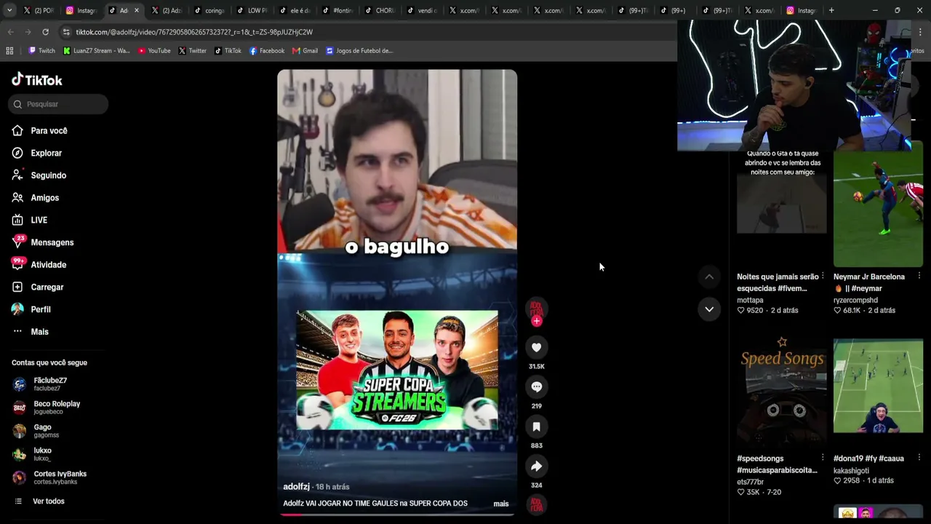This screenshot has height=524, width=931.
Task: Open the Explorar section
Action: [46, 153]
